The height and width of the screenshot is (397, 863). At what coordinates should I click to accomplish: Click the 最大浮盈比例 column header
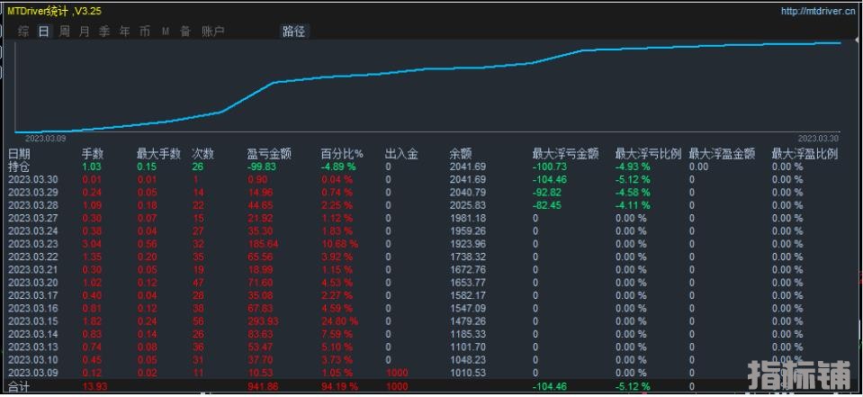coord(805,154)
